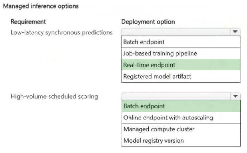247x153 pixels.
Task: Click the green highlight beside second Batch endpoint
Action: 202,106
